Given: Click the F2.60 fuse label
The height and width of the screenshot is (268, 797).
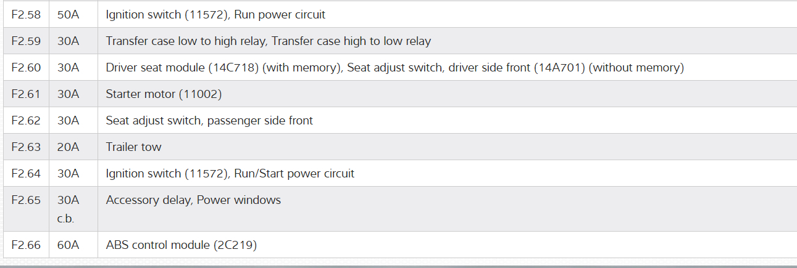Looking at the screenshot, I should click(x=26, y=68).
